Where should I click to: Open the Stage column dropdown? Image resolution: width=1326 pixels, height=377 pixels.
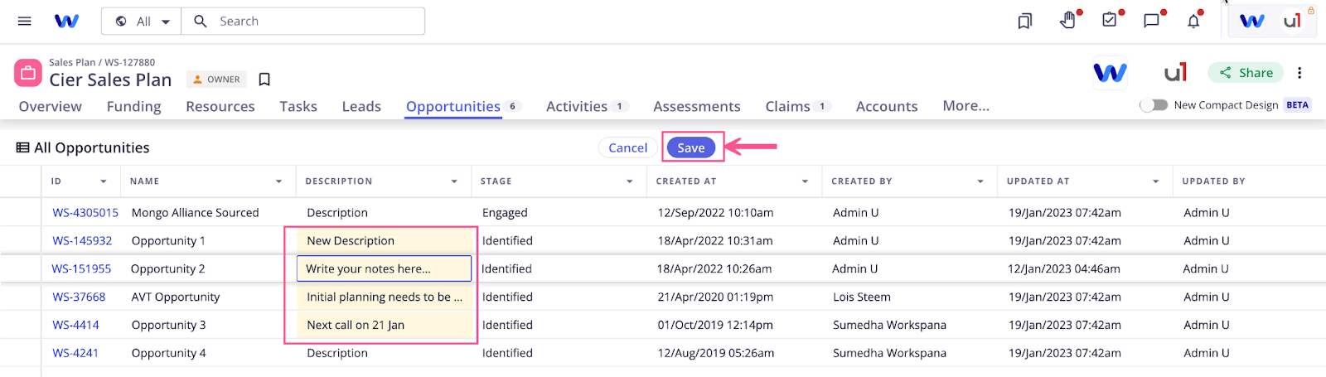630,181
